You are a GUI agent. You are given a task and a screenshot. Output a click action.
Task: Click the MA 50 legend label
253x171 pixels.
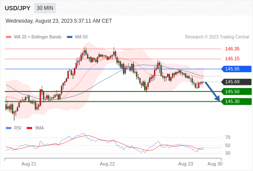pyautogui.click(x=81, y=37)
